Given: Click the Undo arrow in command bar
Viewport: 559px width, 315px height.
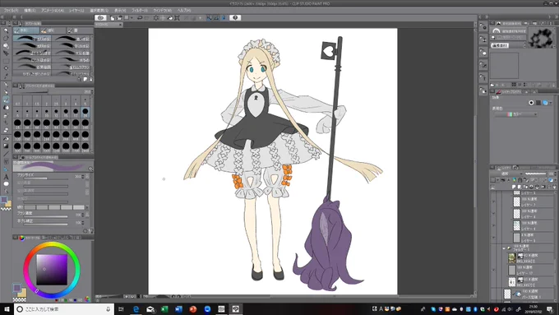Looking at the screenshot, I should click(x=140, y=18).
